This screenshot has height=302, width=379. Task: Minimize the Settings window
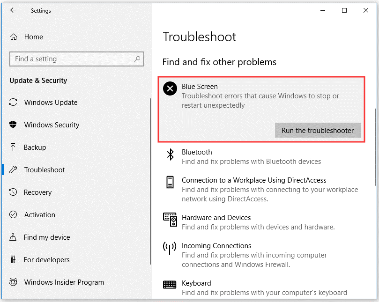click(323, 10)
